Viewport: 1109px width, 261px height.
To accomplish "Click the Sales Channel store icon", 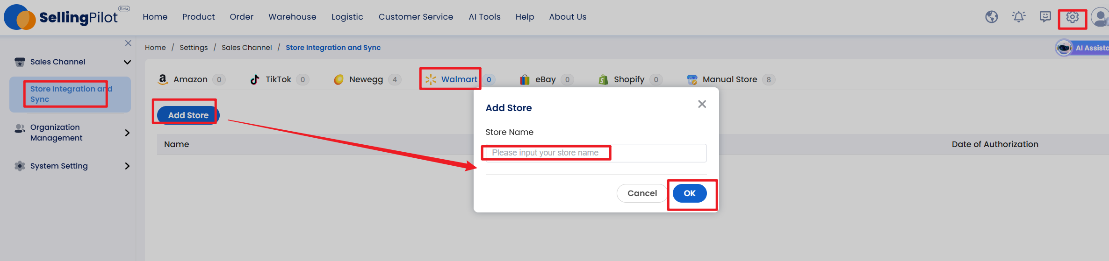I will tap(20, 62).
